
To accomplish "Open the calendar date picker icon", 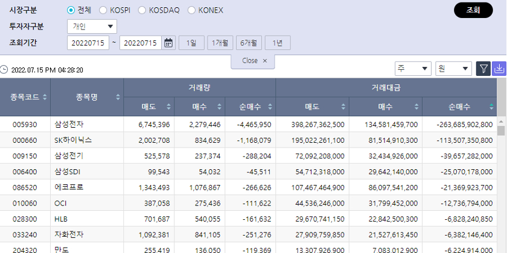I will 169,43.
